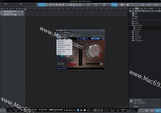Select the Arrow tool in the toolbar
This screenshot has height=113, width=161.
41,5
